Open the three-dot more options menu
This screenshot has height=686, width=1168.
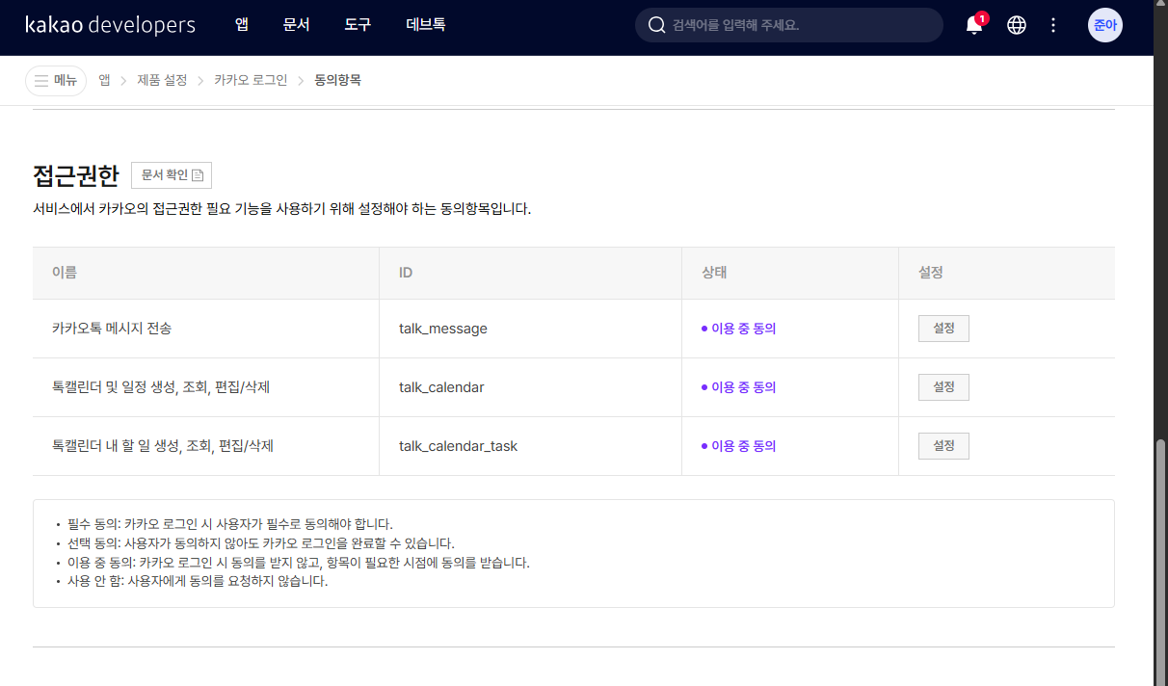(1053, 26)
